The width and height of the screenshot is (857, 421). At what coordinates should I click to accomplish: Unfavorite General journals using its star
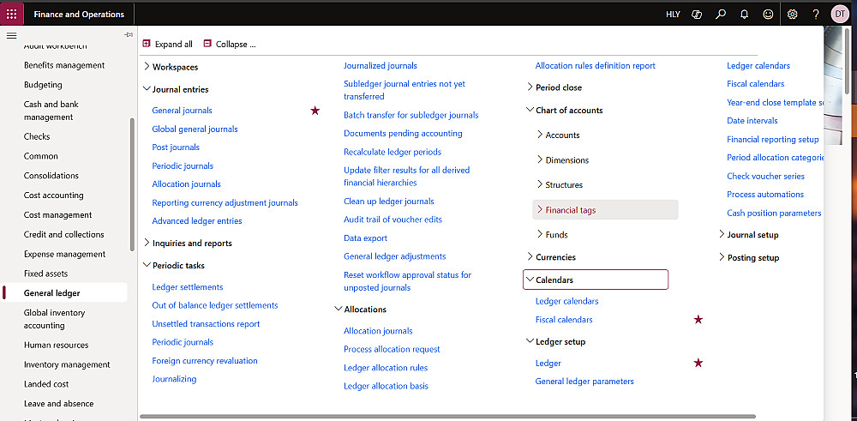[315, 111]
